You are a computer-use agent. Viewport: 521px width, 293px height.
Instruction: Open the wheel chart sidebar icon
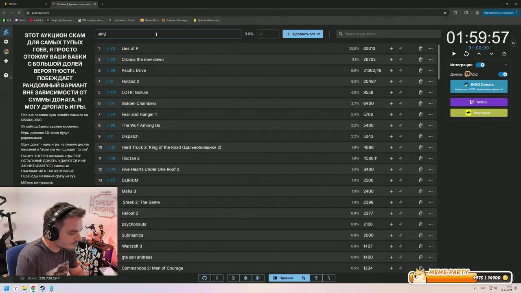tap(6, 52)
